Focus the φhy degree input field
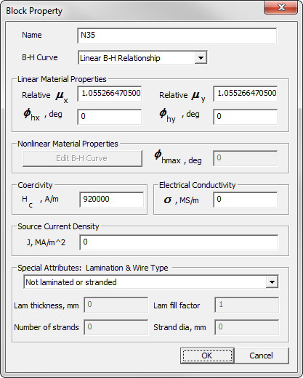This screenshot has height=378, width=303. (246, 117)
